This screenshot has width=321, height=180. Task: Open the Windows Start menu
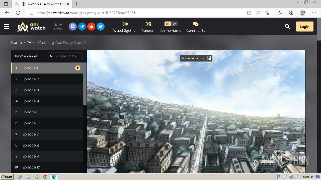7,177
